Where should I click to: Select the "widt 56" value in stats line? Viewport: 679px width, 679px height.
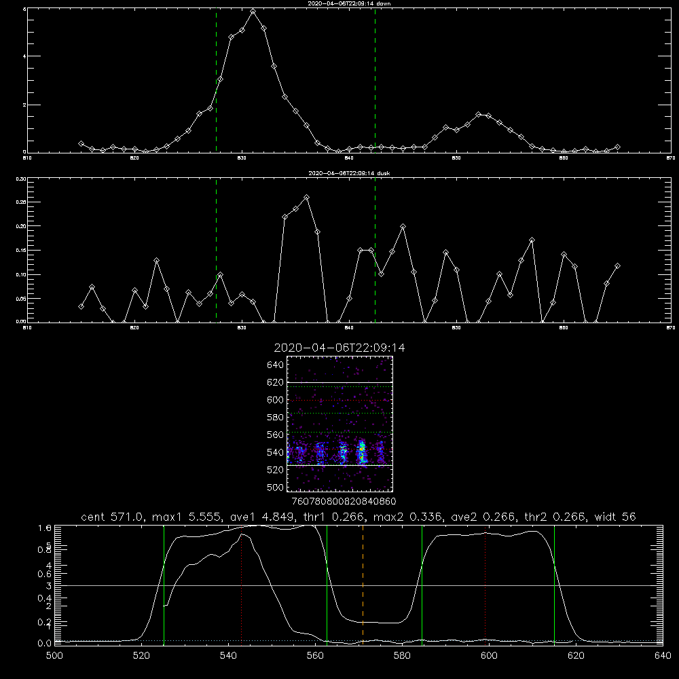click(615, 517)
